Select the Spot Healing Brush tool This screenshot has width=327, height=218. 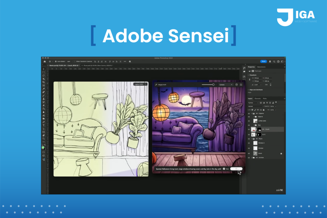click(x=43, y=92)
